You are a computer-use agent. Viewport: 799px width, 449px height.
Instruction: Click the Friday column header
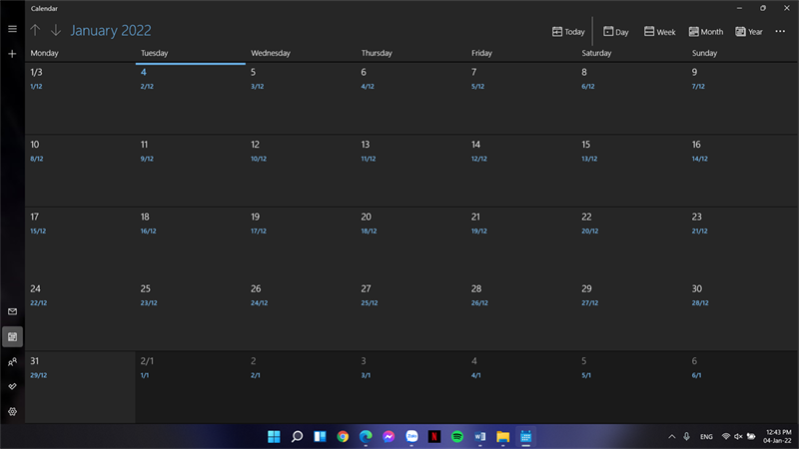tap(481, 53)
